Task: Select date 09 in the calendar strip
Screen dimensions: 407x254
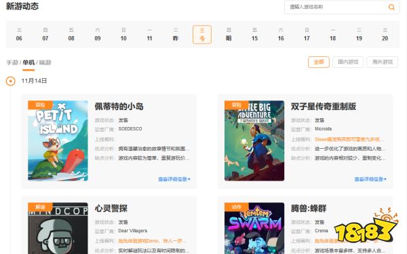Action: pos(97,35)
